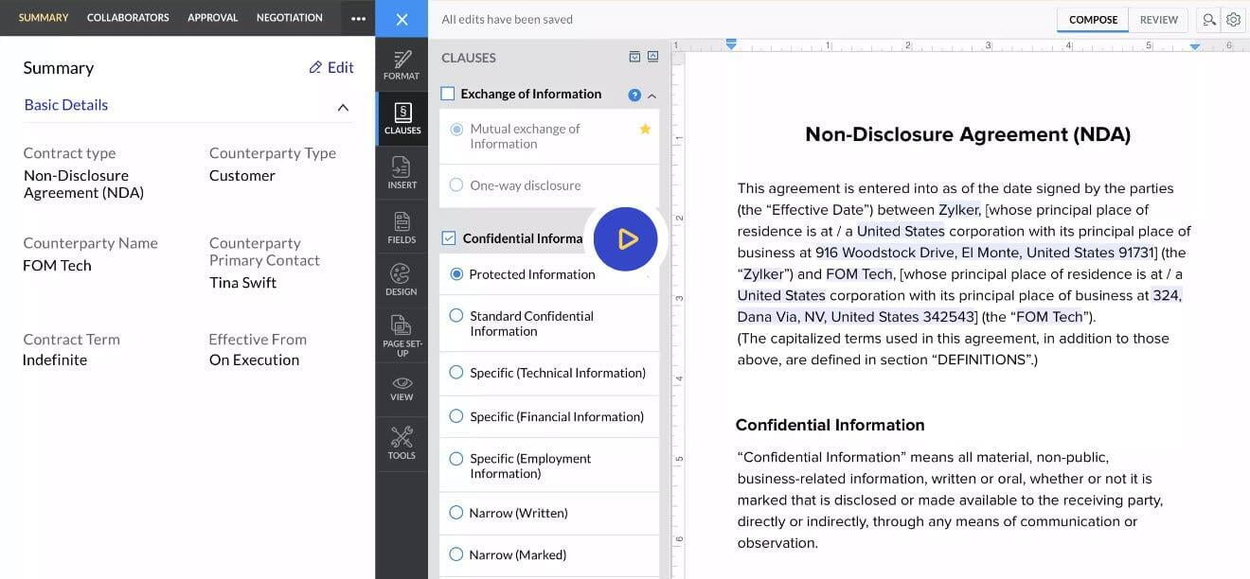Screen dimensions: 1250x579
Task: Open the document settings gear icon
Action: 1233,19
